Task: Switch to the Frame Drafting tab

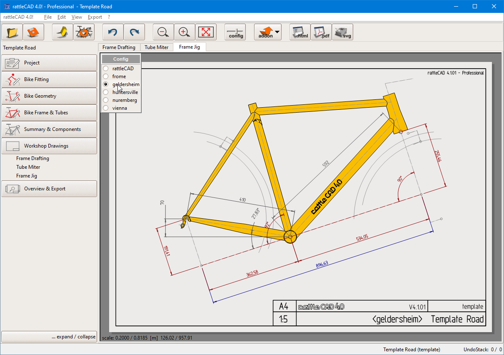Action: coord(119,47)
